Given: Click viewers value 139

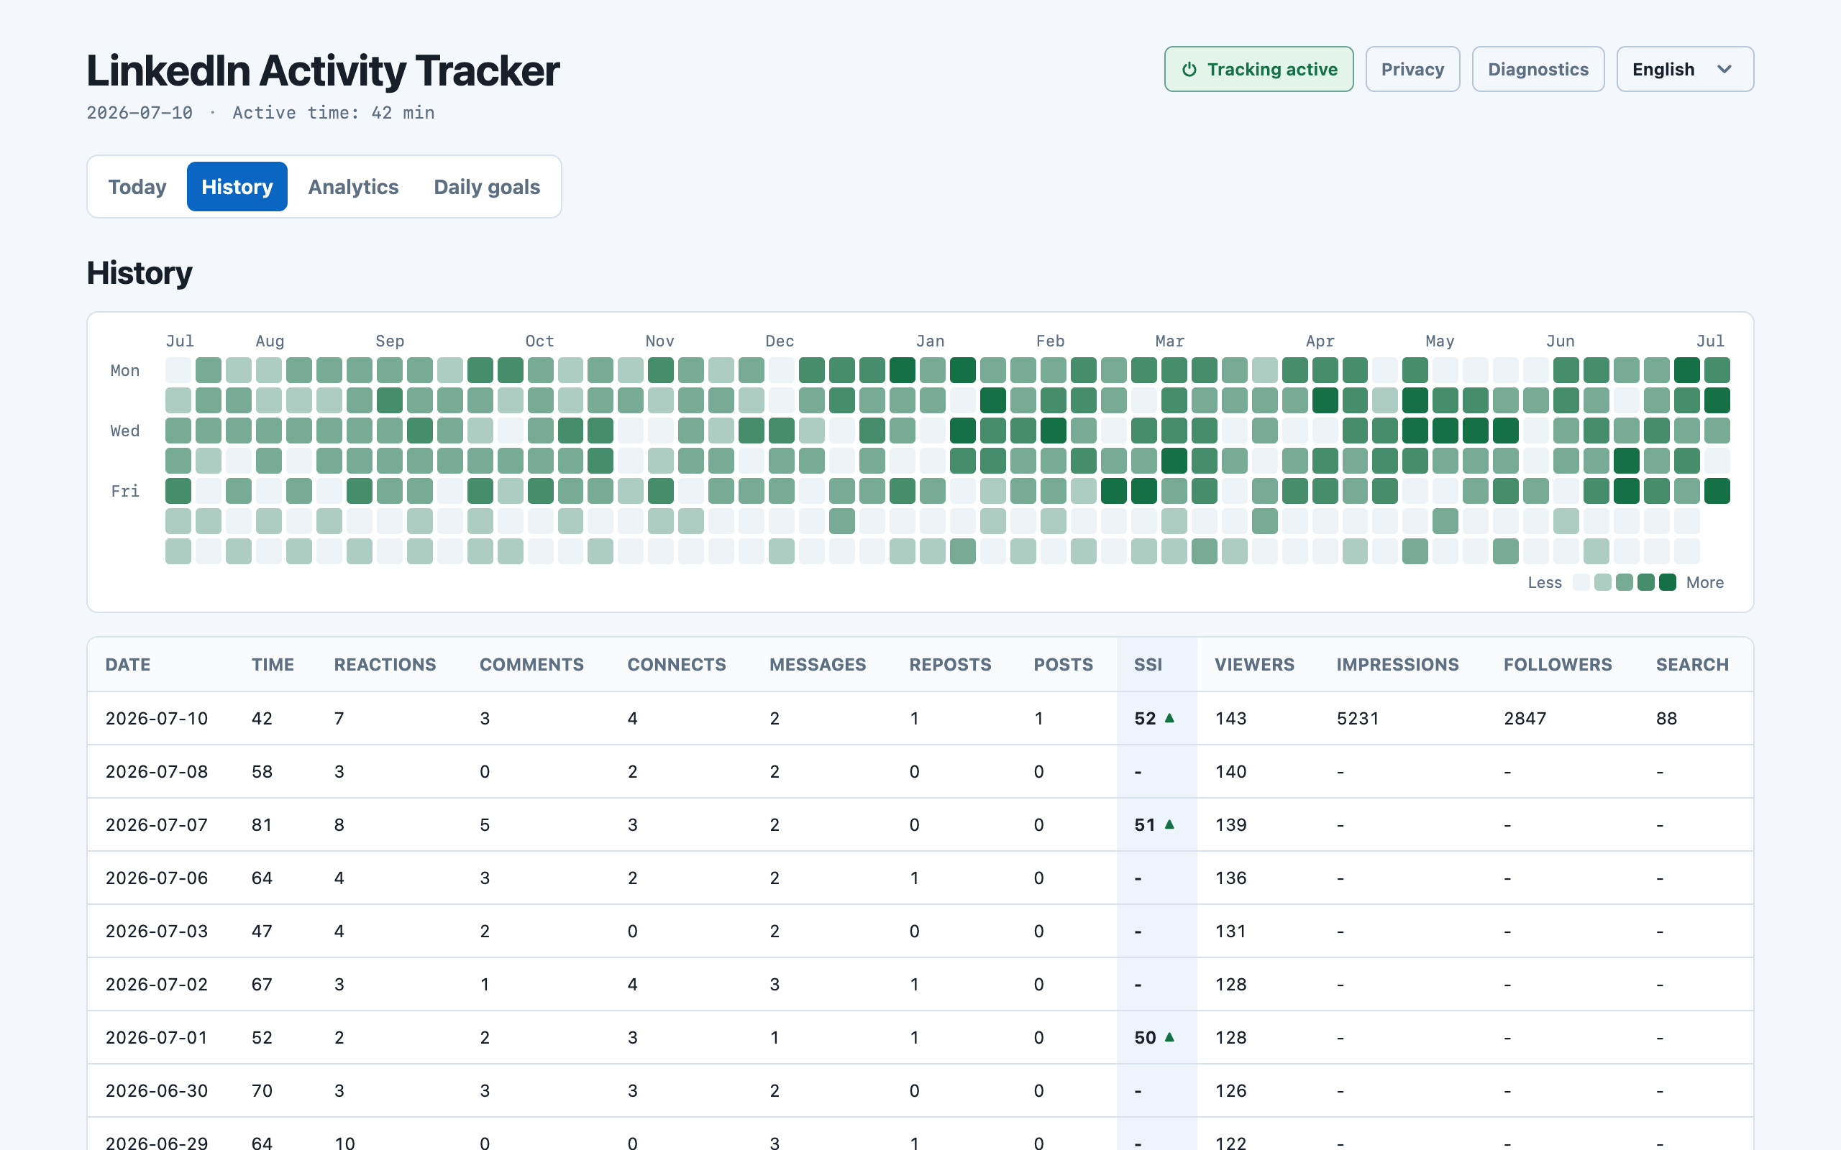Looking at the screenshot, I should (1230, 824).
